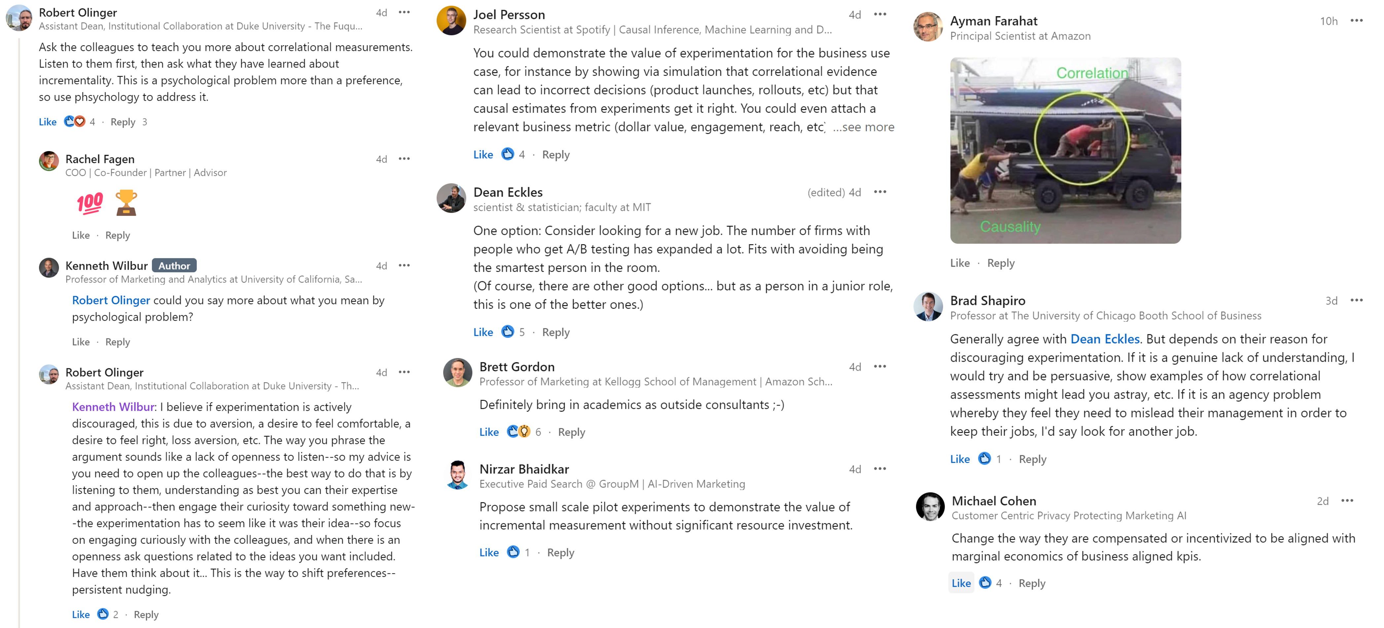Like Rachel Fagen's emoji reply

tap(81, 235)
